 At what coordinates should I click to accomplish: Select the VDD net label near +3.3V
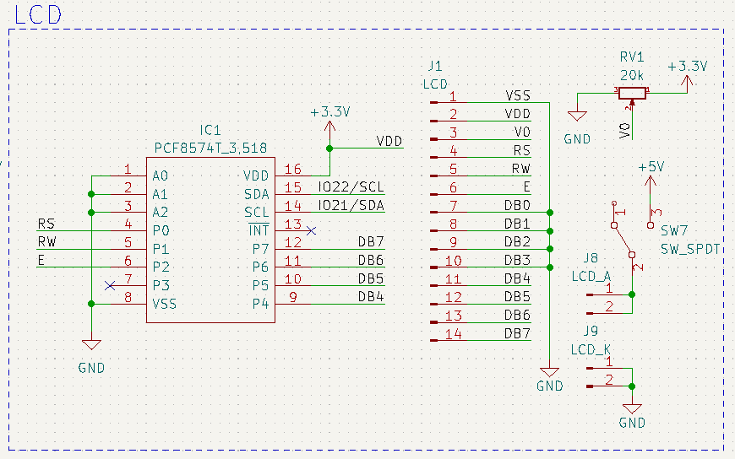coord(389,141)
